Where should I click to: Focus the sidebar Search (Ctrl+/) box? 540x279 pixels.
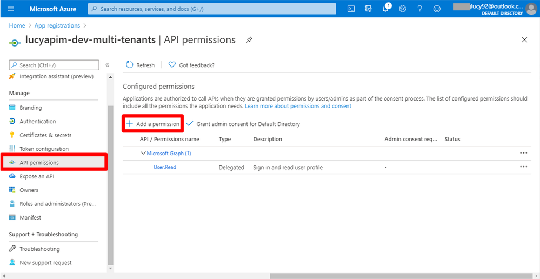point(54,65)
